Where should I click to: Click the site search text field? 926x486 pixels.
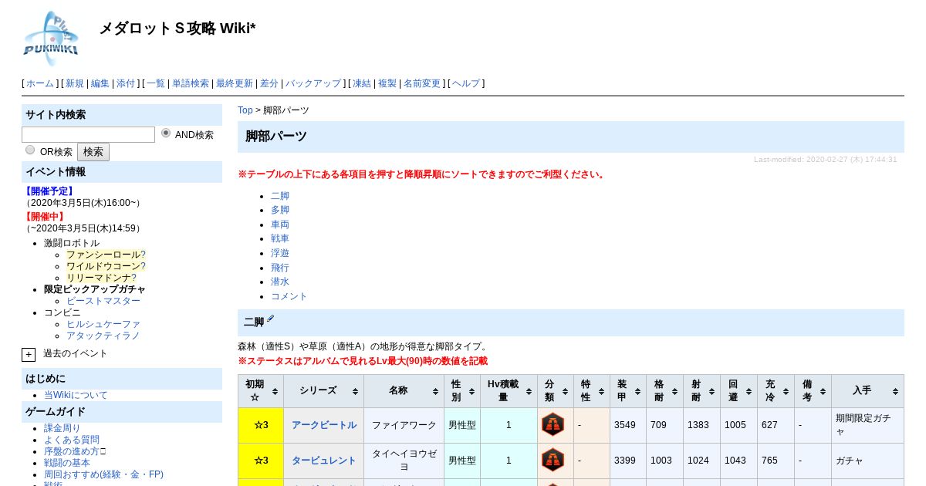[88, 134]
